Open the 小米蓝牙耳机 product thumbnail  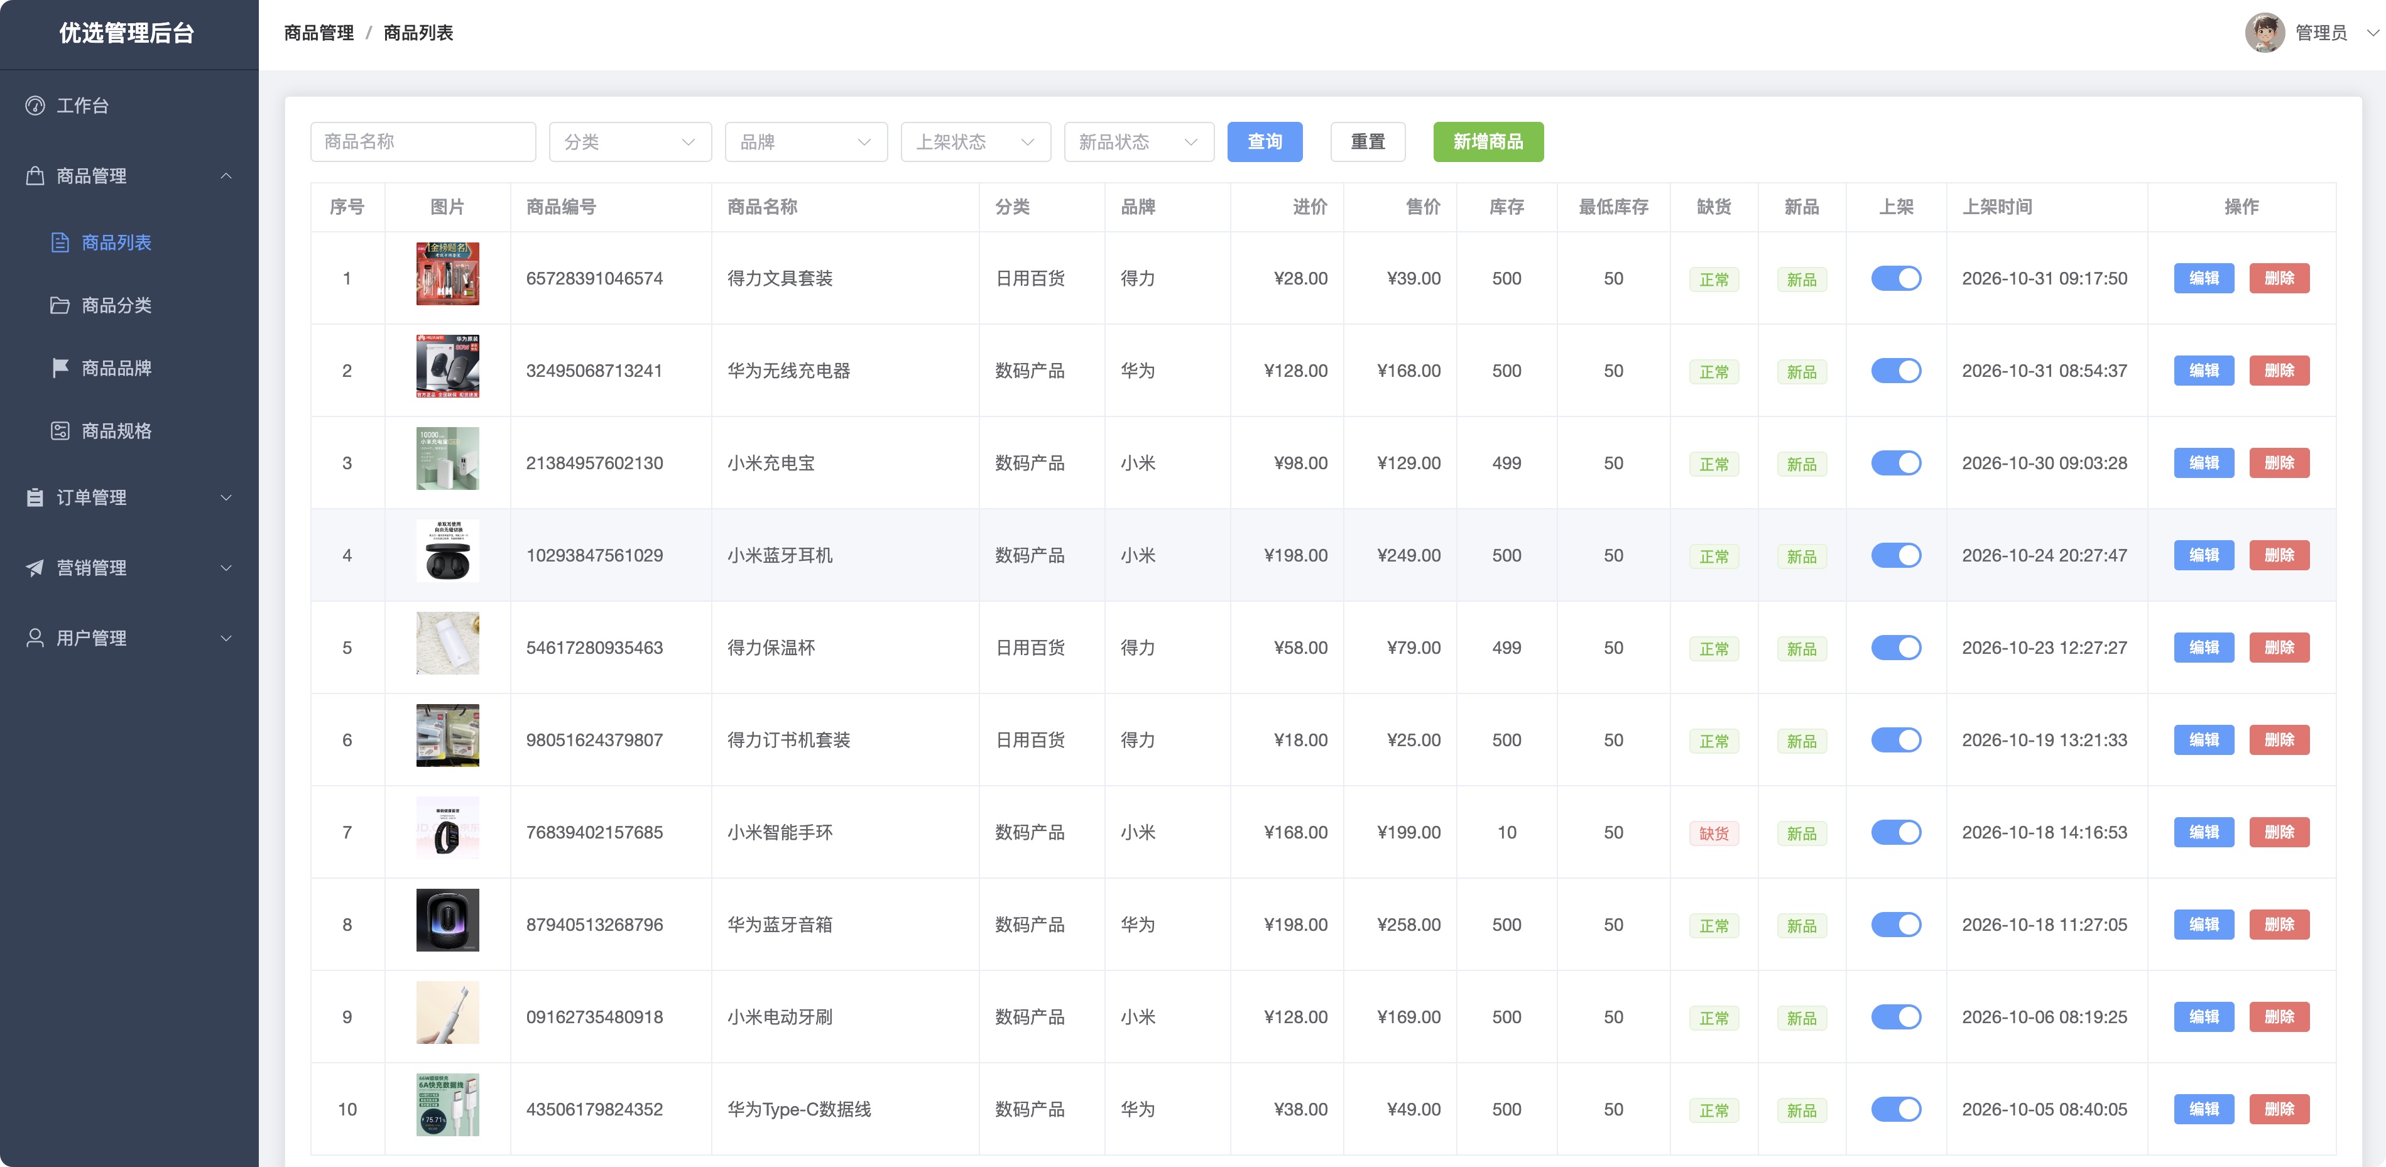click(447, 551)
